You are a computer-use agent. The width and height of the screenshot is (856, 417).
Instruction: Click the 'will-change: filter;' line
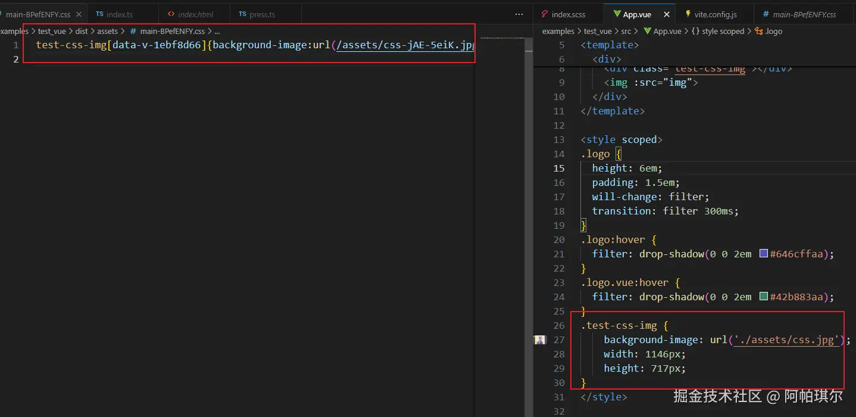[651, 197]
